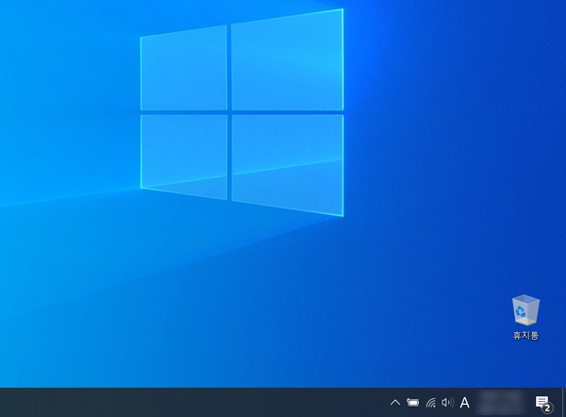Image resolution: width=566 pixels, height=417 pixels.
Task: Click the speaker volume tray icon
Action: tap(447, 402)
